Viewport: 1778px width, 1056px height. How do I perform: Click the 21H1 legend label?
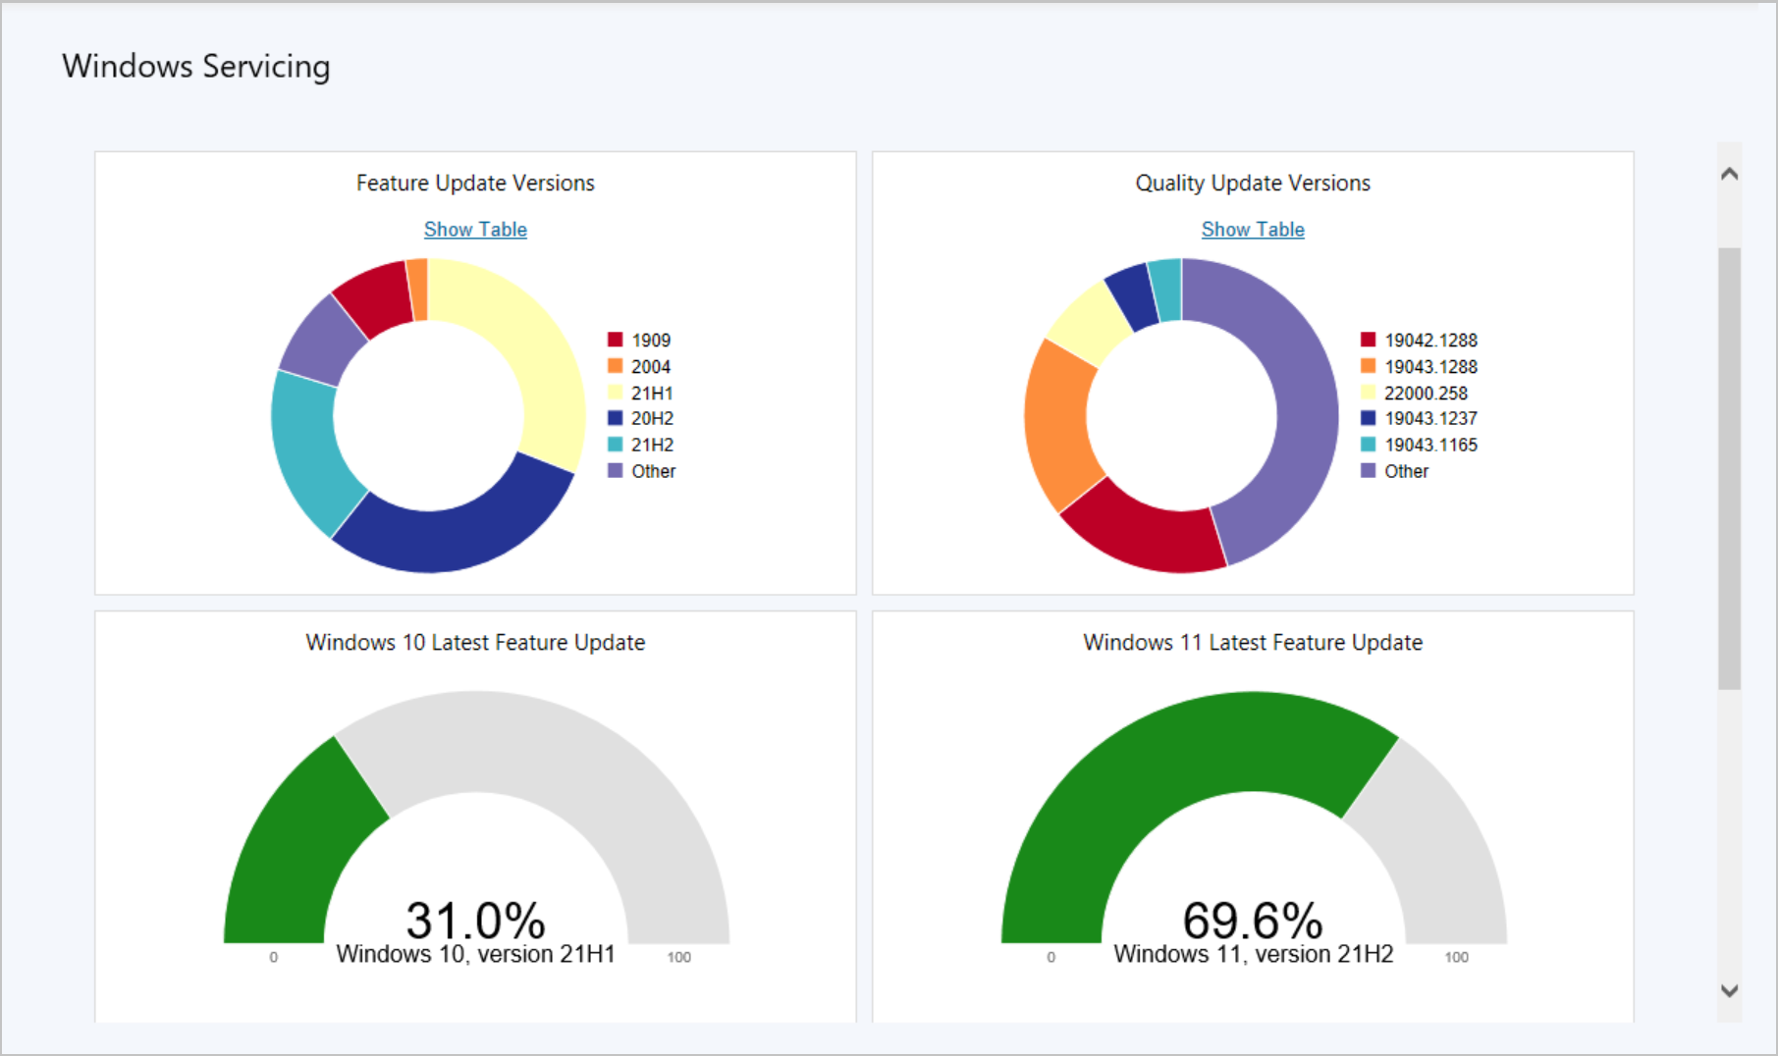[652, 394]
